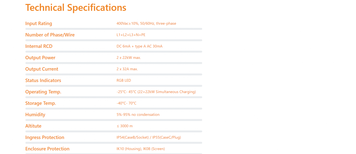Select the Humidity label
Viewport: 356px width, 154px height.
(35, 115)
